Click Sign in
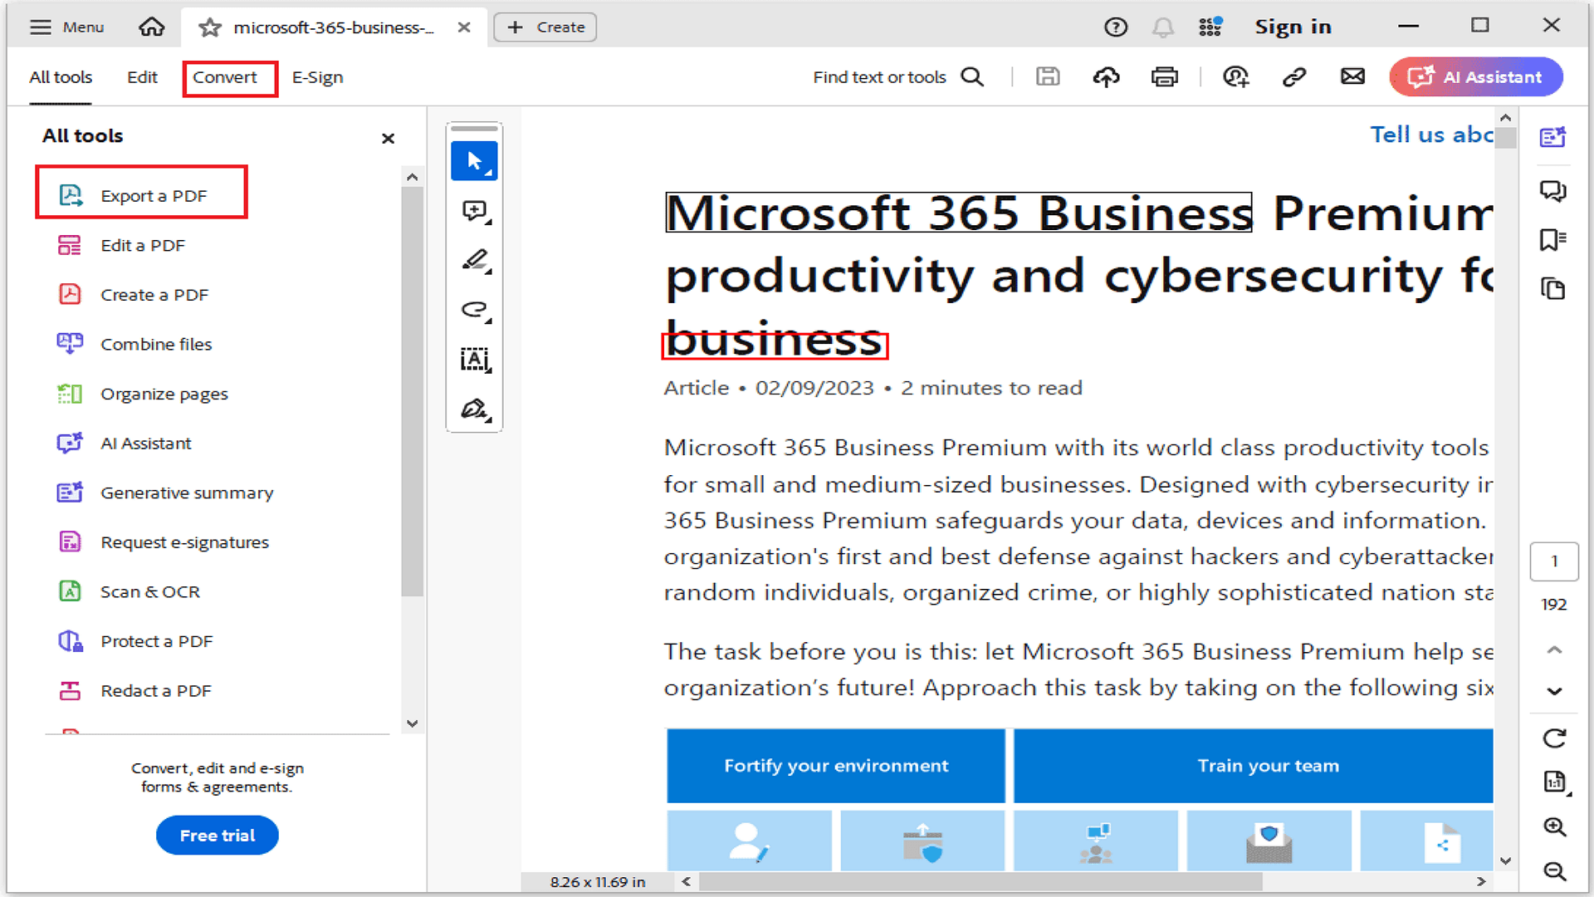Screen dimensions: 1594x897 click(x=1293, y=27)
